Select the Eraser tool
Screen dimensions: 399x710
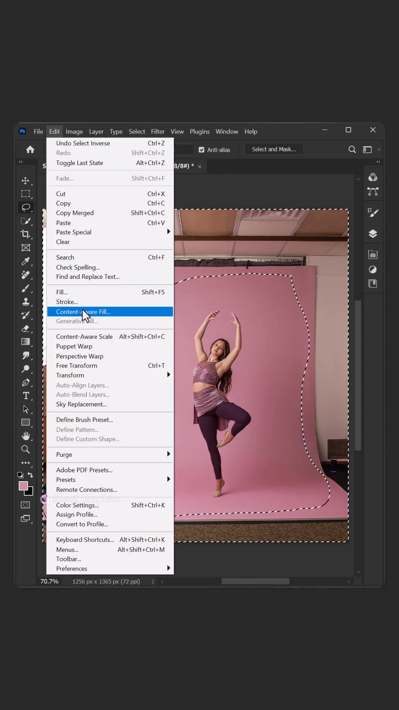pyautogui.click(x=25, y=328)
